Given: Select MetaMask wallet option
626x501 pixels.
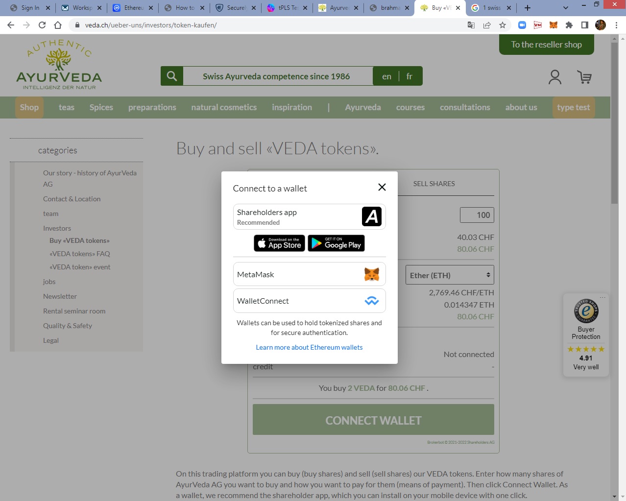Looking at the screenshot, I should [309, 274].
